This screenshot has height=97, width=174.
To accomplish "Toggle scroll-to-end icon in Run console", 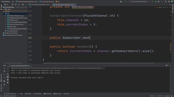I will point(8,77).
